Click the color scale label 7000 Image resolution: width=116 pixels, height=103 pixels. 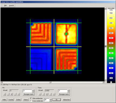point(111,13)
